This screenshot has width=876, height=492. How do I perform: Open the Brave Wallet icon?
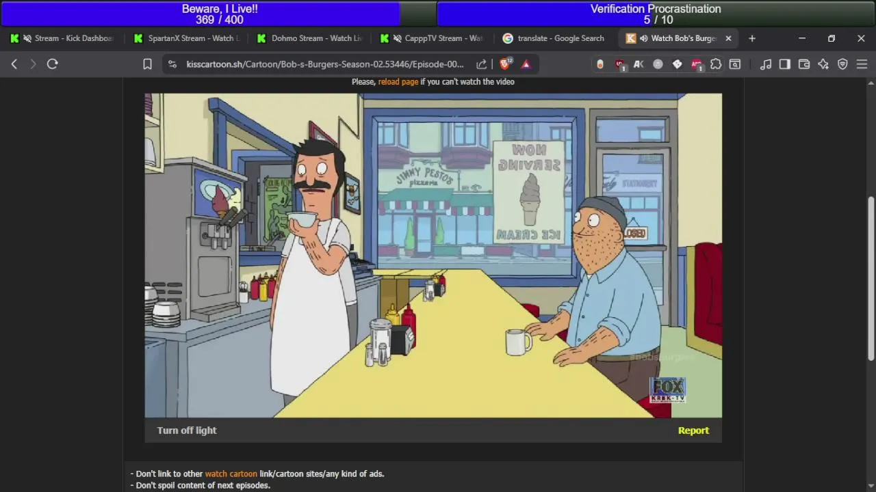(804, 64)
